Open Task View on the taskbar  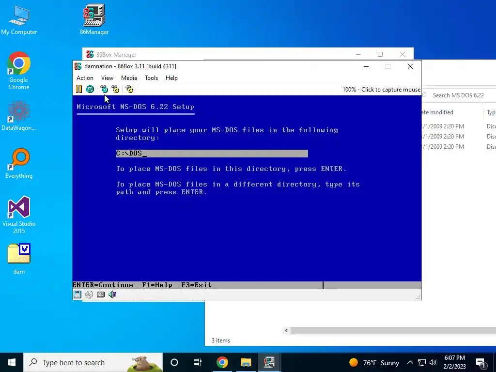coord(198,362)
